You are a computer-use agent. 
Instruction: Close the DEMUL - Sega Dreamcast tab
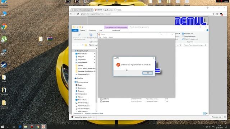(115, 10)
